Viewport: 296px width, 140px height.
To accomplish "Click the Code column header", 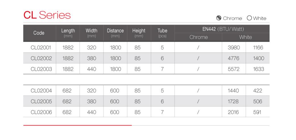I will [x=39, y=33].
